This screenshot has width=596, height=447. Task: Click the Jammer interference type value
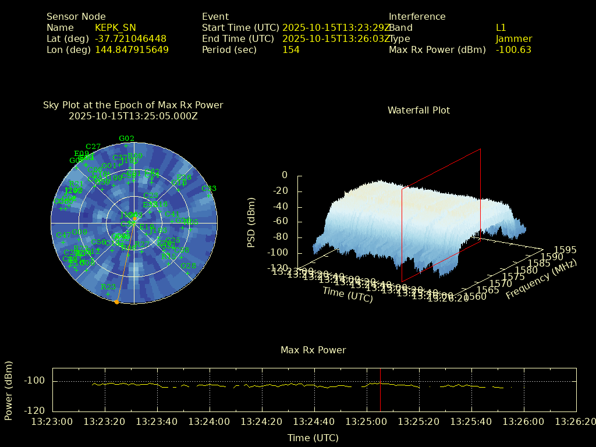pyautogui.click(x=513, y=39)
